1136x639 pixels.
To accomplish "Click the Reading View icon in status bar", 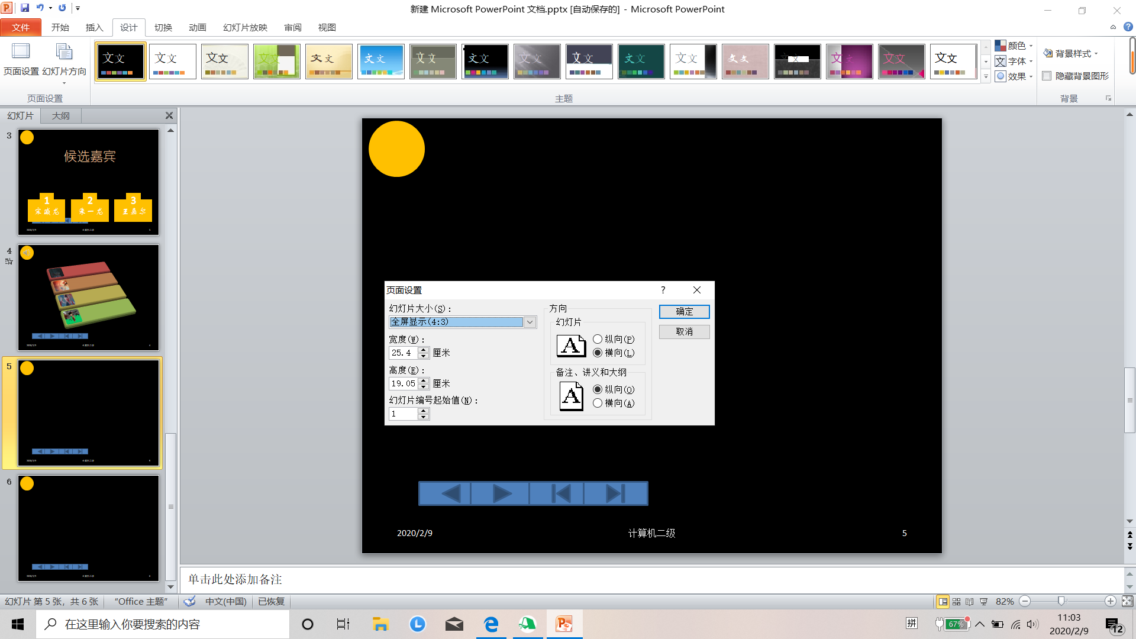I will click(x=969, y=602).
